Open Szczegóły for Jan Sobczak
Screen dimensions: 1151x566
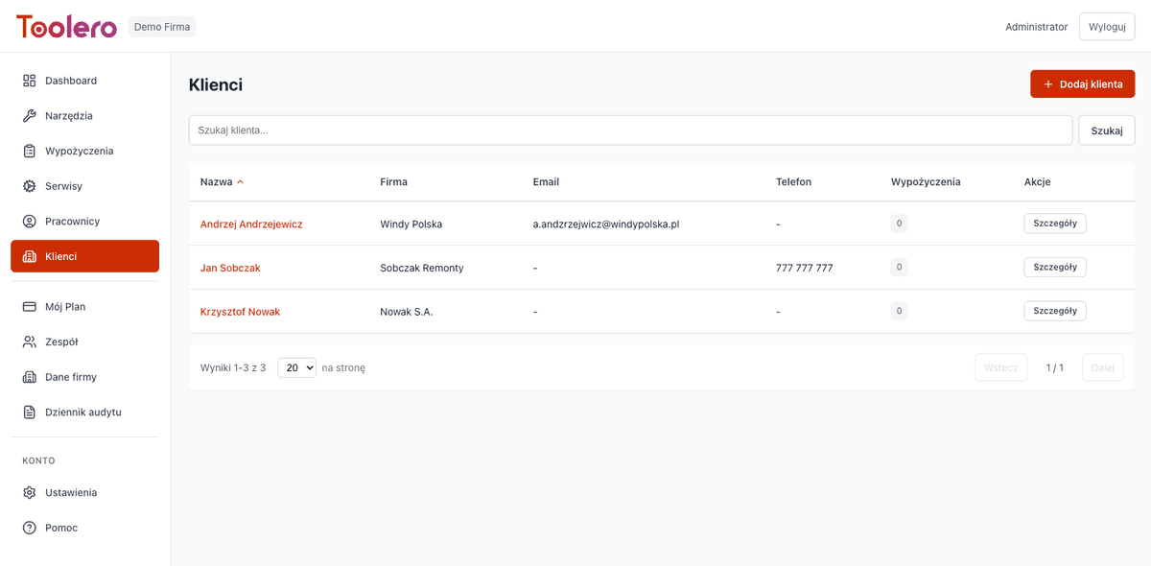click(x=1054, y=267)
